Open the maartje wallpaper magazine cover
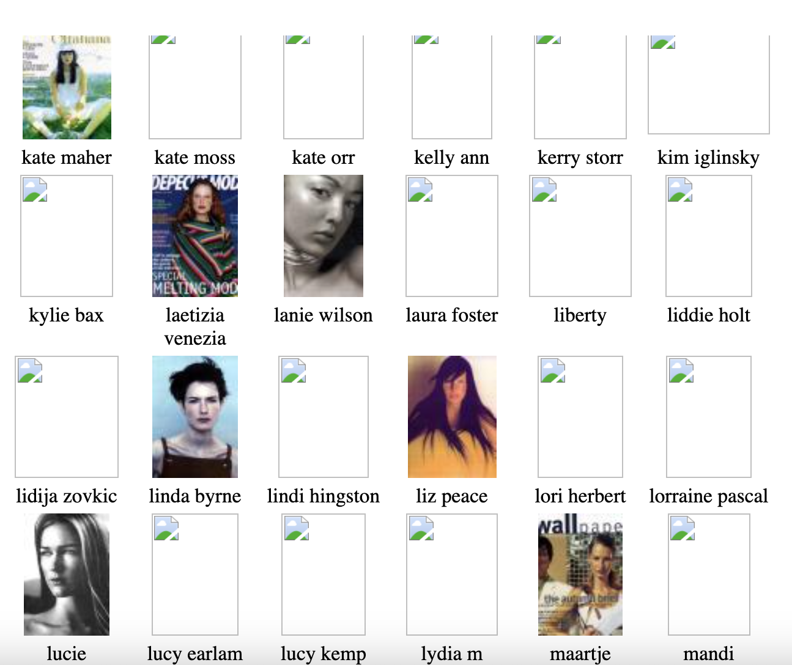Screen dimensions: 792x665 [x=580, y=575]
